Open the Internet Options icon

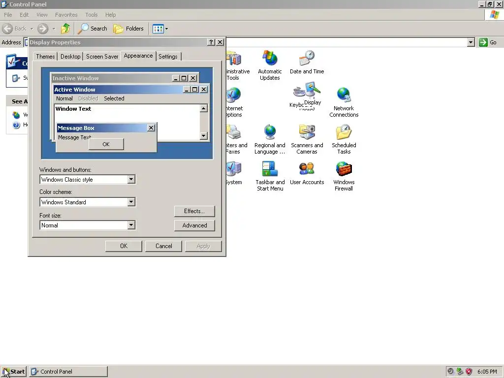coord(234,102)
